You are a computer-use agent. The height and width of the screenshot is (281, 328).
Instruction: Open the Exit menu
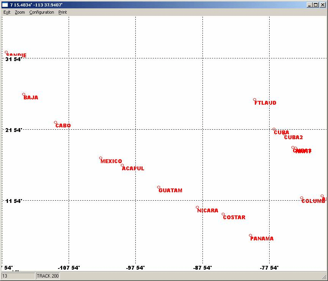(x=7, y=12)
